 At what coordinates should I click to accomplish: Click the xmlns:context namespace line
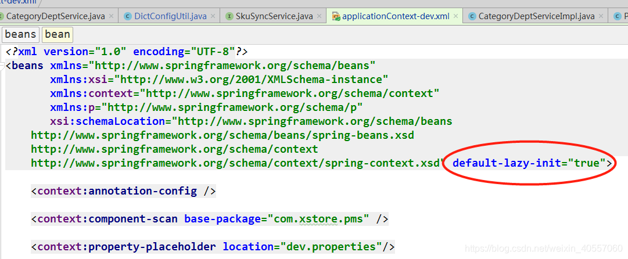[x=245, y=93]
